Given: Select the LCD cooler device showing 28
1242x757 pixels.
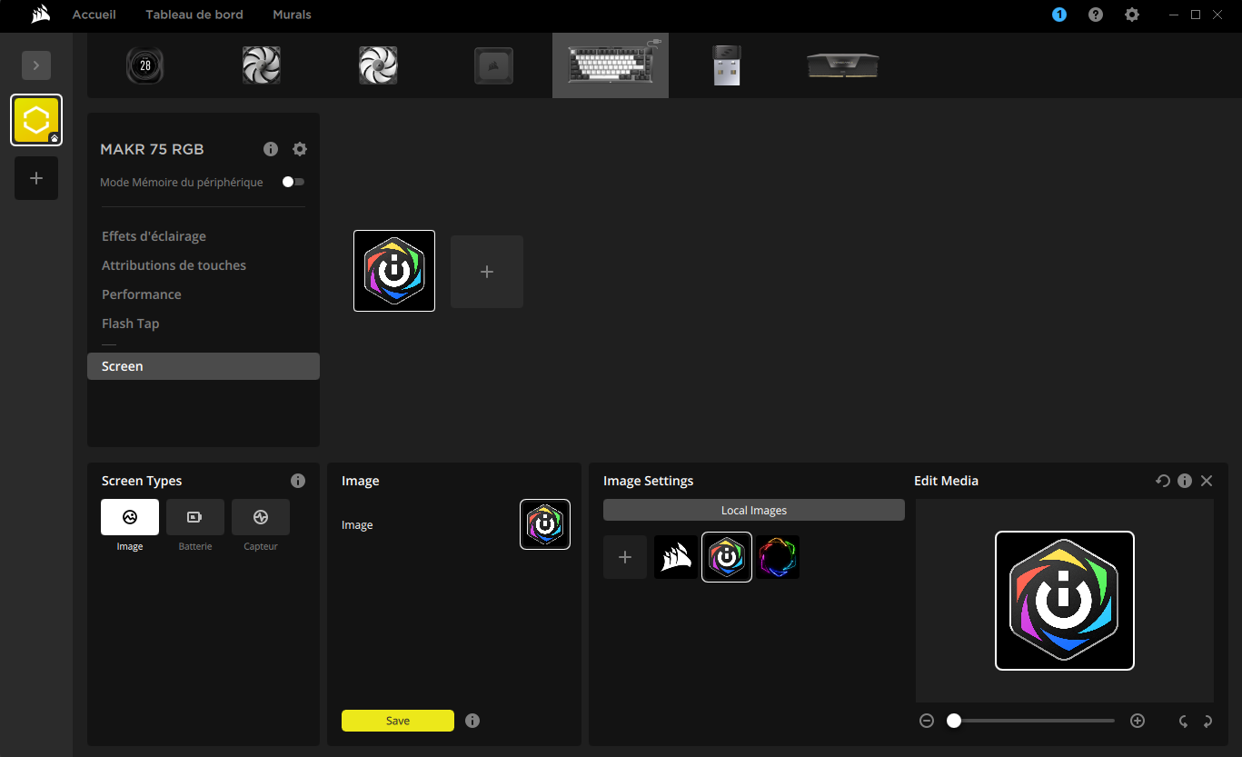Looking at the screenshot, I should tap(144, 65).
